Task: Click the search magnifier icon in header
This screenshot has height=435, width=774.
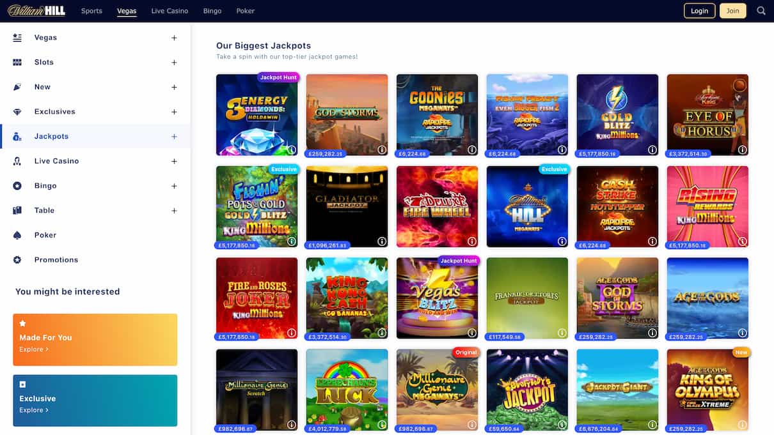Action: click(761, 11)
